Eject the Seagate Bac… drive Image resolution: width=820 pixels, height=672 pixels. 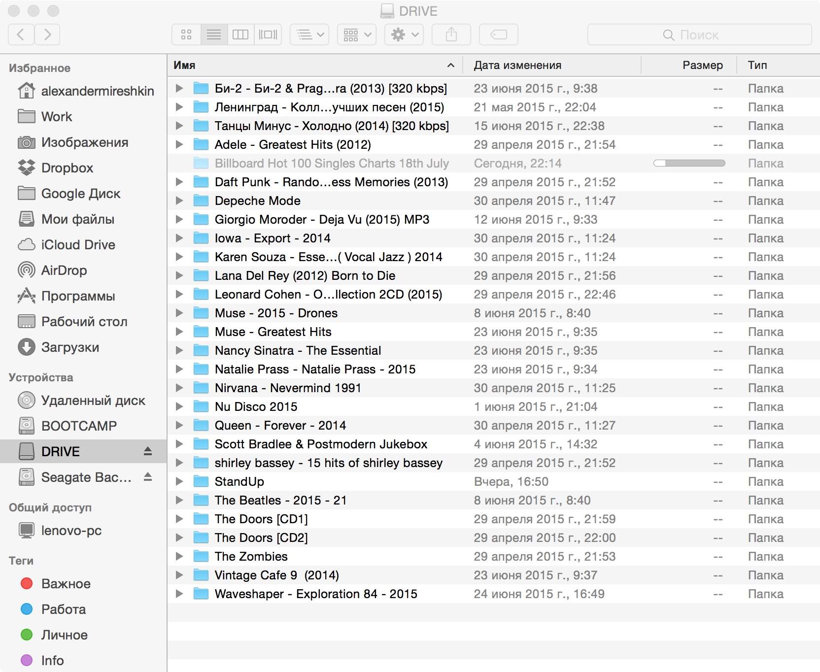click(x=148, y=477)
